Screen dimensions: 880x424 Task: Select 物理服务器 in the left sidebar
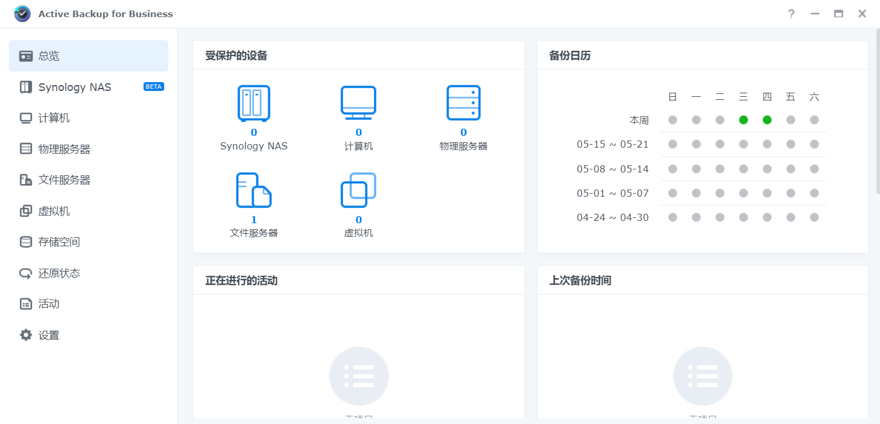(89, 149)
